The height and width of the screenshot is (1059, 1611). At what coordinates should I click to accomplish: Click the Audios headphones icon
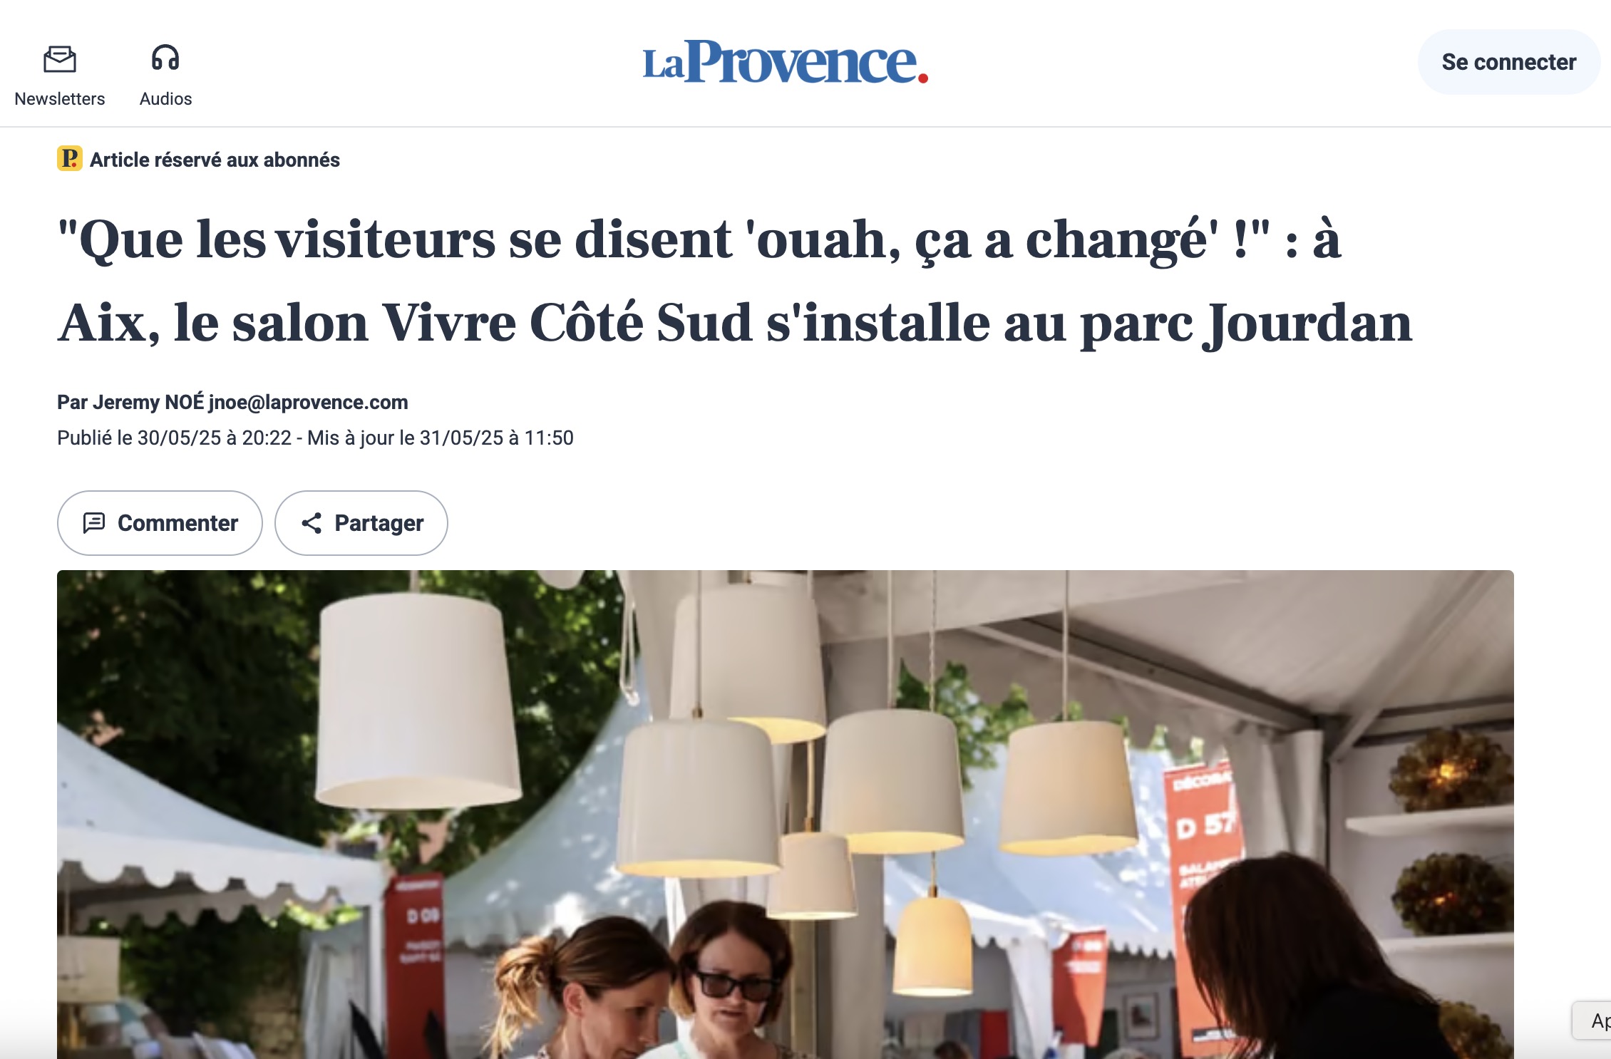[x=165, y=58]
